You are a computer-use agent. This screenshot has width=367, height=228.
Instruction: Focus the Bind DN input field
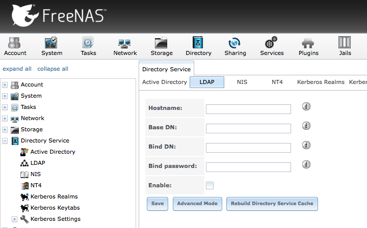point(248,148)
